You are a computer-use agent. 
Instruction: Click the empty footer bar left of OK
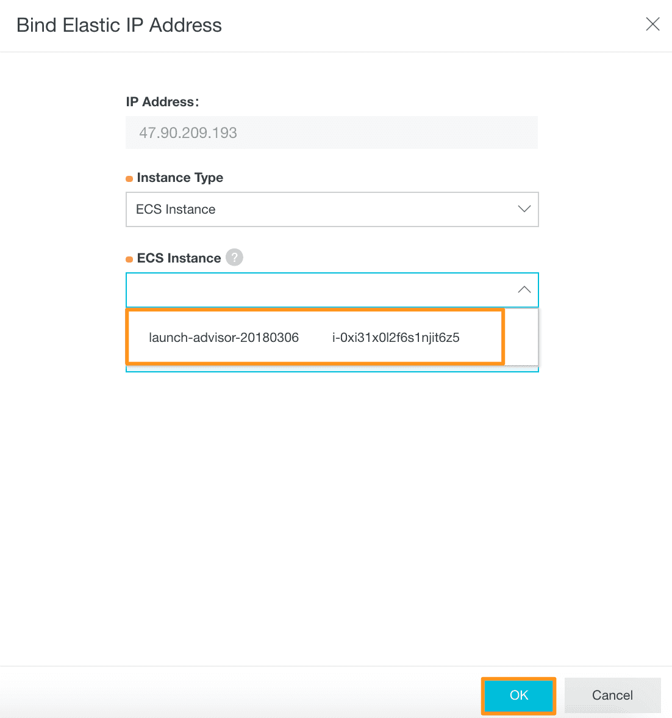pos(244,695)
